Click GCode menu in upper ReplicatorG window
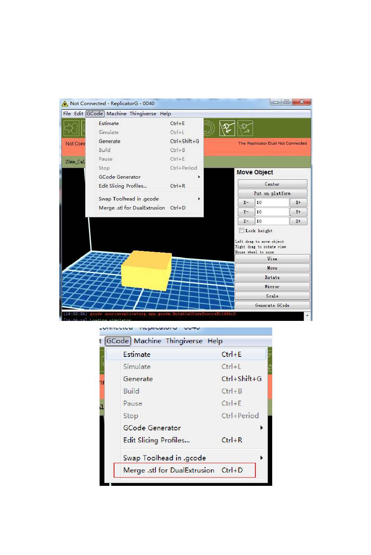Screen dimensions: 371x555 95,114
